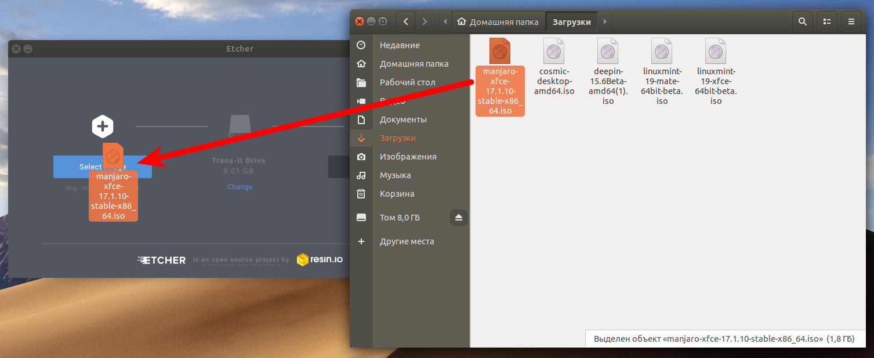Click the Загрузки path button

(572, 22)
